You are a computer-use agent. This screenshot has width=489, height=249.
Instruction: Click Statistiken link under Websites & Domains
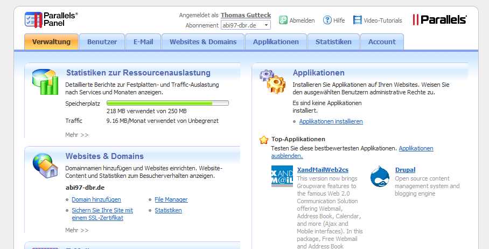click(x=168, y=210)
